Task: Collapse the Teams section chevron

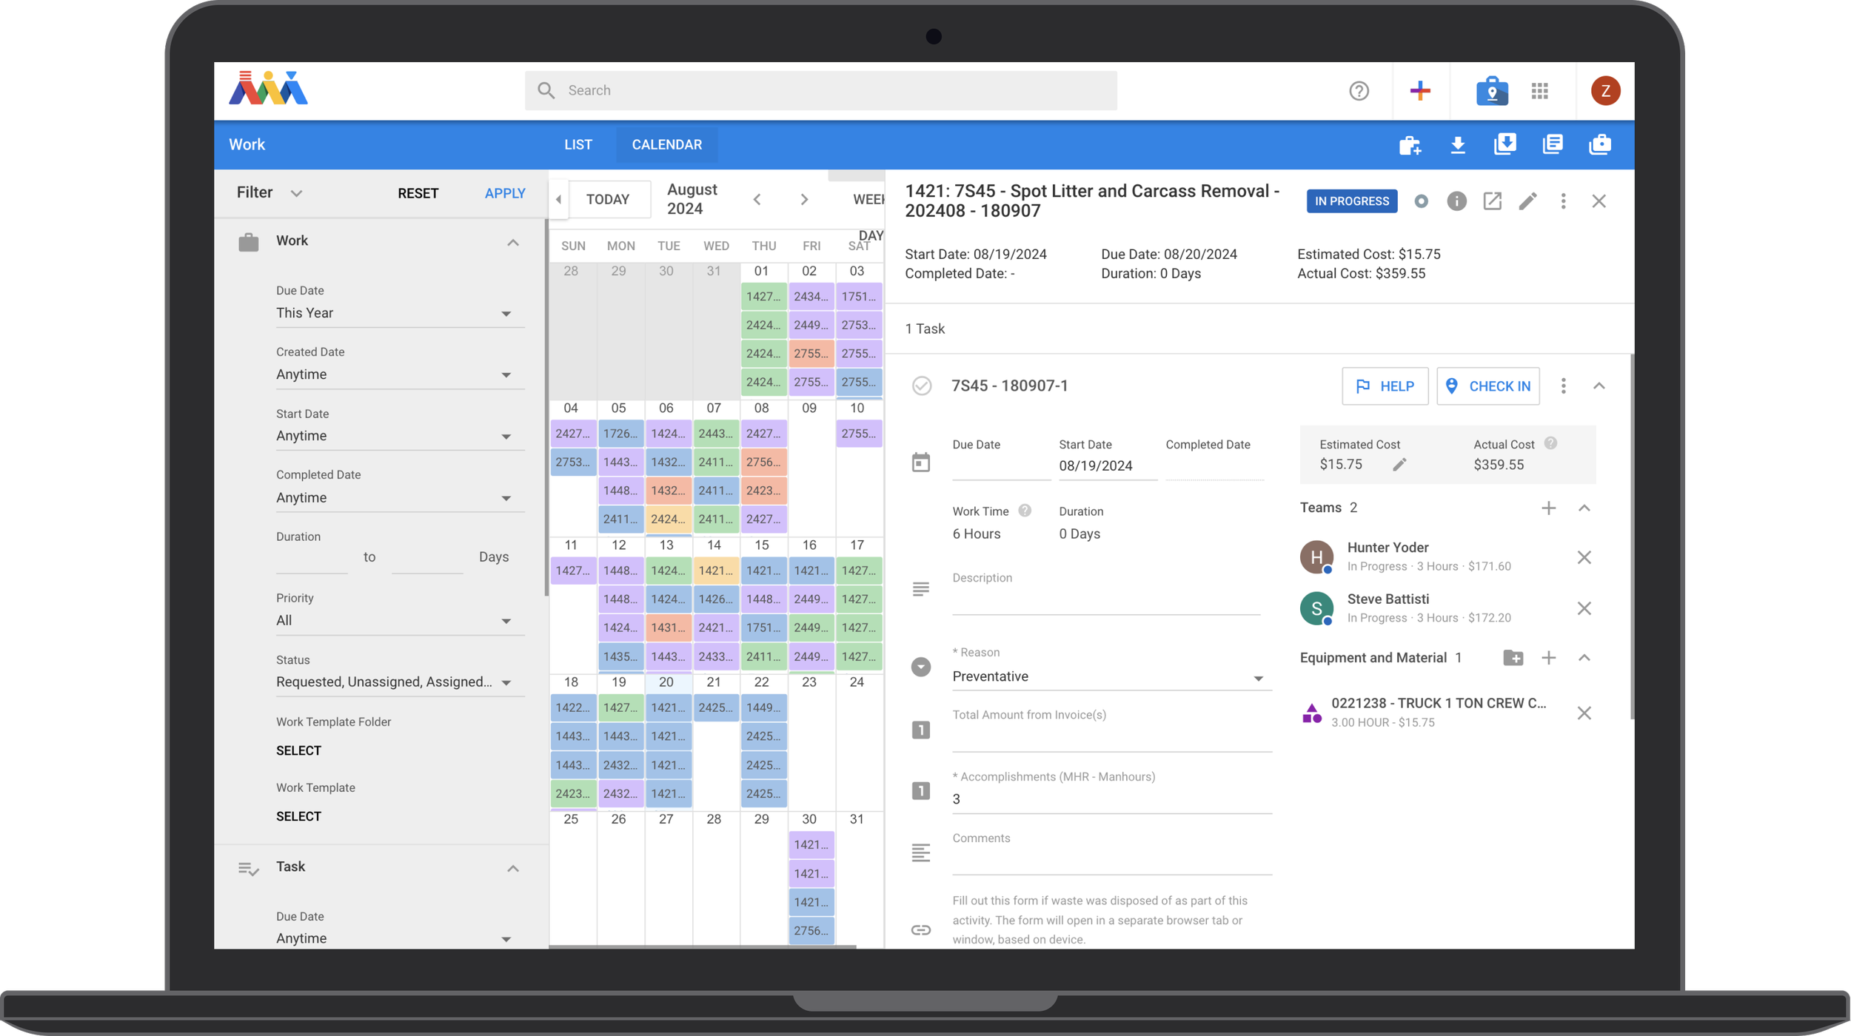Action: (1584, 508)
